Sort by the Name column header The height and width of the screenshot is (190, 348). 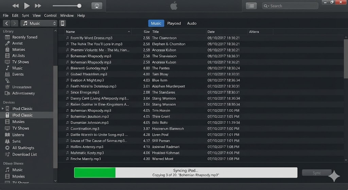point(98,32)
